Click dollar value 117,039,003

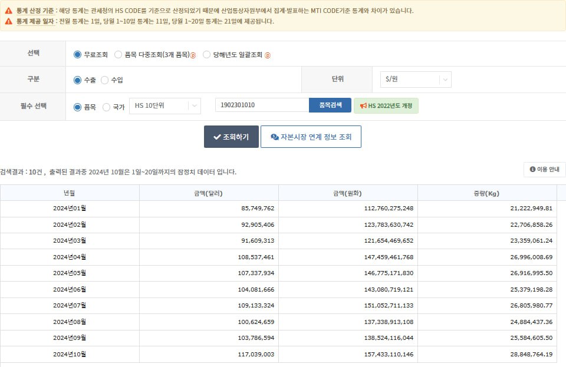click(256, 355)
